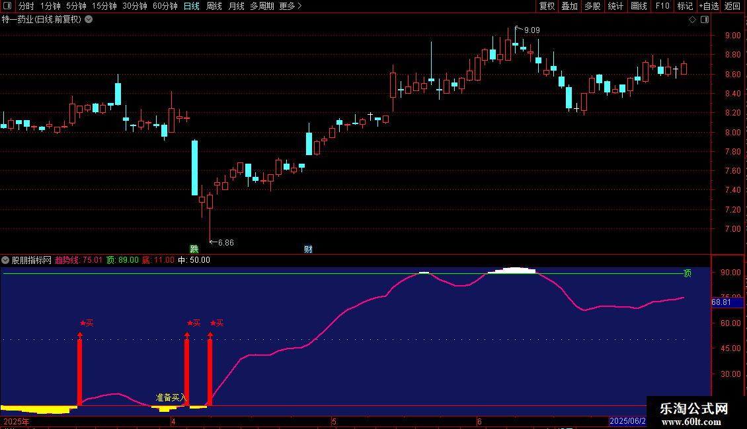Expand the 更多 periods menu
747x429 pixels.
[x=291, y=6]
